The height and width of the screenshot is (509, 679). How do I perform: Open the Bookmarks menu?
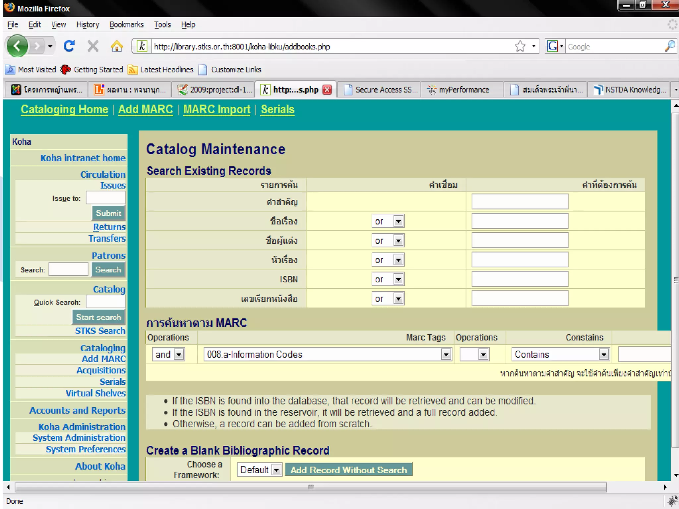tap(126, 25)
